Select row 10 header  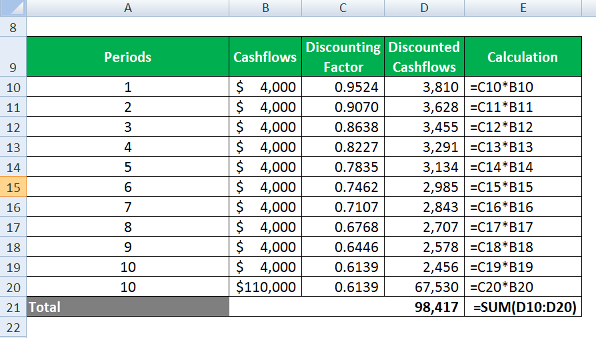[13, 87]
